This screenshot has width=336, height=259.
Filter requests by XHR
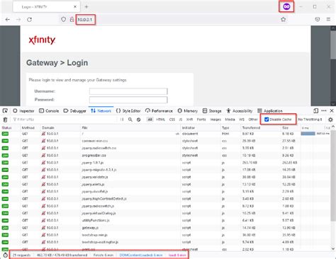pos(189,120)
